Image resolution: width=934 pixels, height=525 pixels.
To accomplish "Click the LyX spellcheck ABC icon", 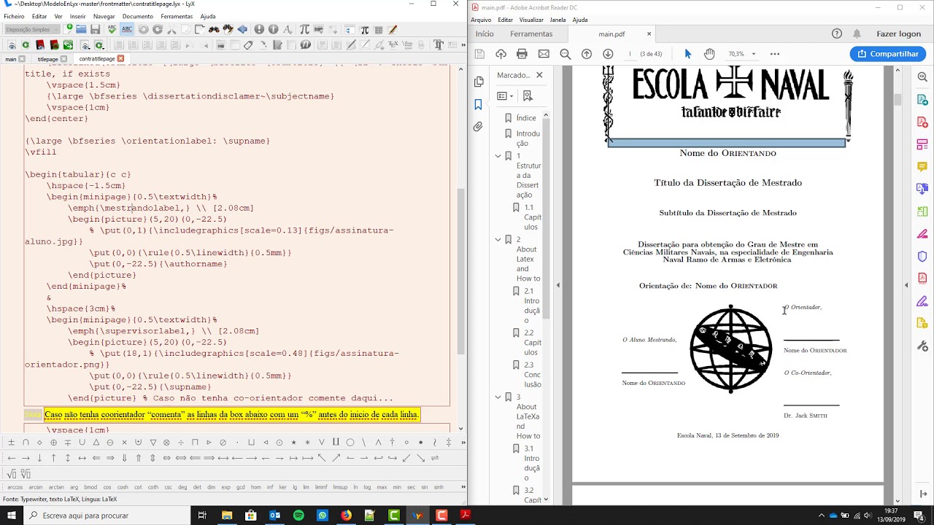I will [x=112, y=29].
